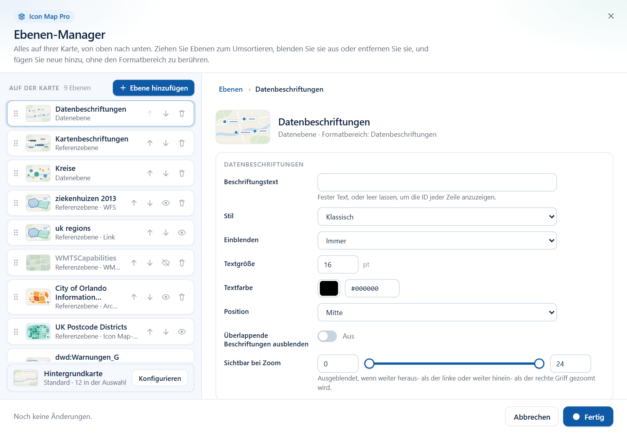
Task: Click Abbrechen to cancel
Action: tap(532, 417)
